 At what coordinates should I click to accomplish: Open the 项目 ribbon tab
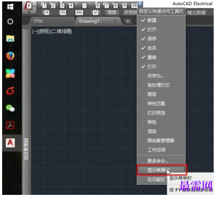[x=112, y=12]
